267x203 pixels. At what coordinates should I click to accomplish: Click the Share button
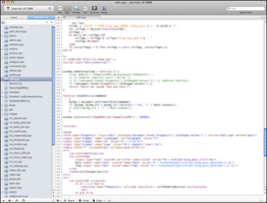(x=69, y=200)
